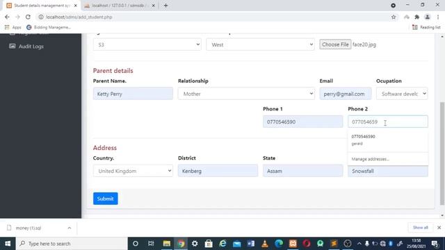Viewport: 445px width, 250px height.
Task: Open Cortana circle icon on taskbar
Action: (136, 244)
